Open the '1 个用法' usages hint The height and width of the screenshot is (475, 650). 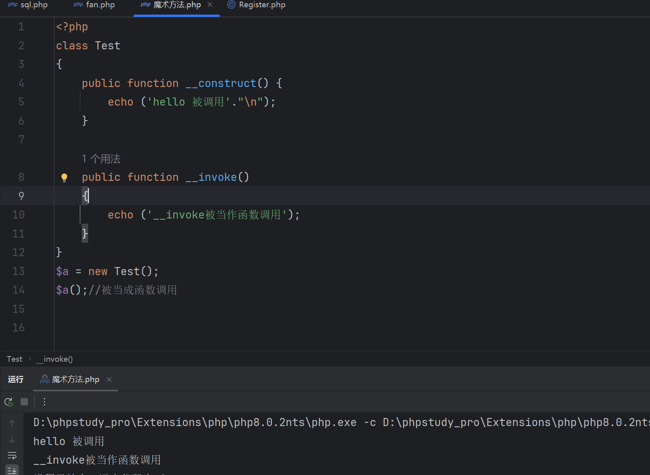[101, 159]
